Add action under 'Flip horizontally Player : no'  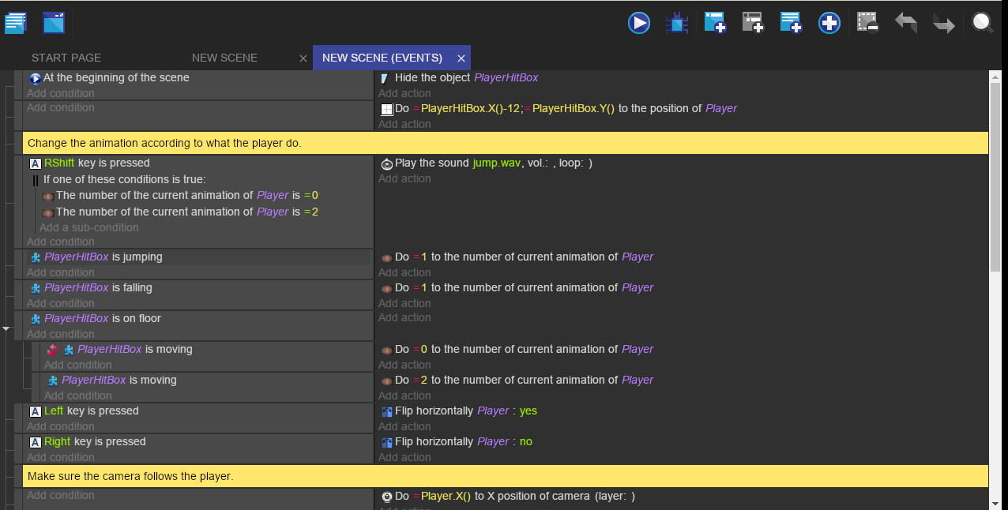pyautogui.click(x=404, y=457)
